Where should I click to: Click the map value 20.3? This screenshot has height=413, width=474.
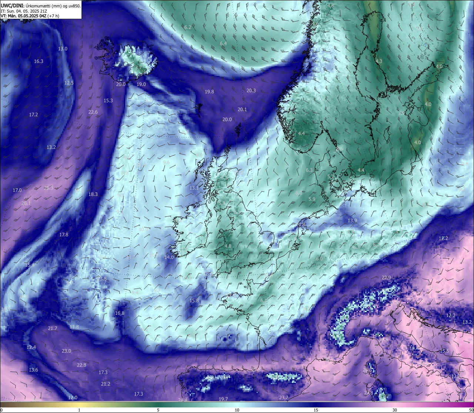pos(251,91)
